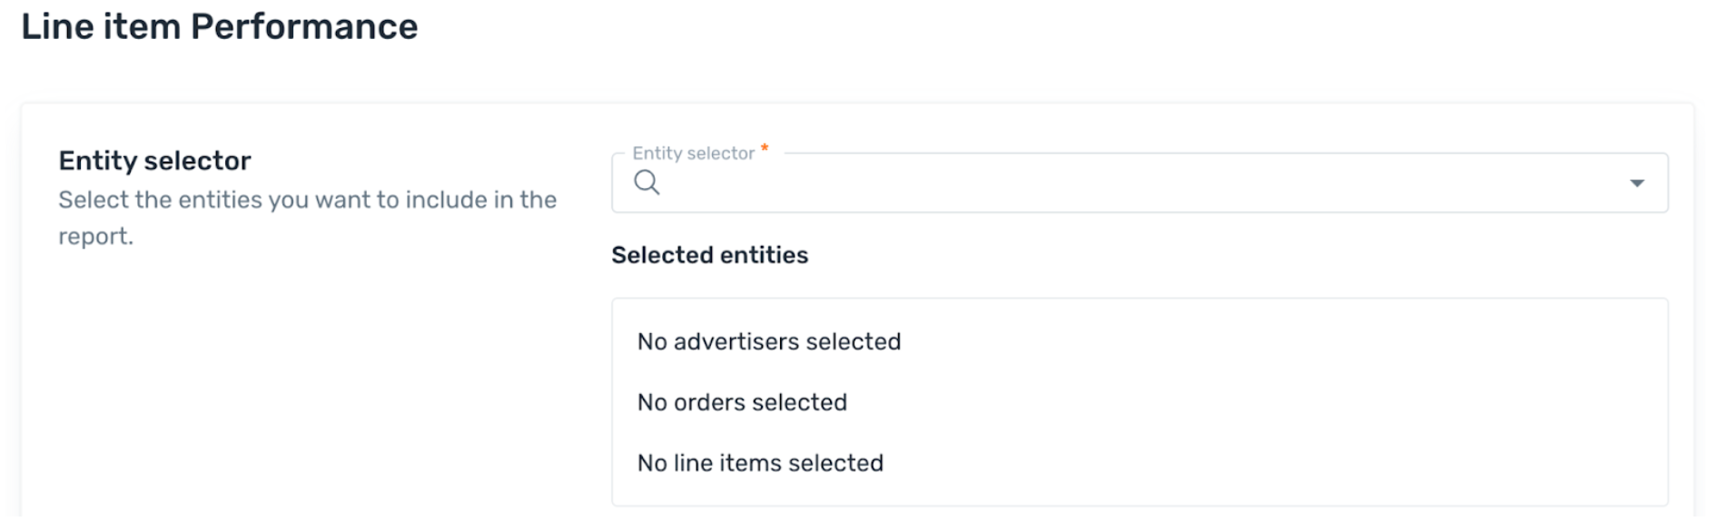Click the bold 'Entity selector' section heading
This screenshot has width=1719, height=521.
(154, 161)
